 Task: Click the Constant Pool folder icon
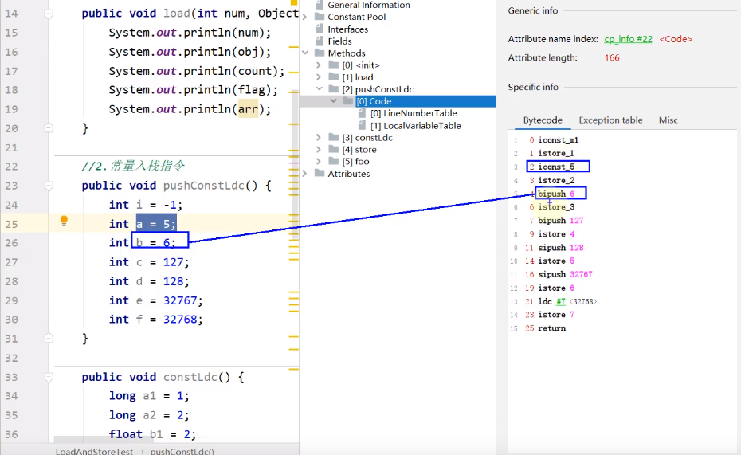coord(320,17)
